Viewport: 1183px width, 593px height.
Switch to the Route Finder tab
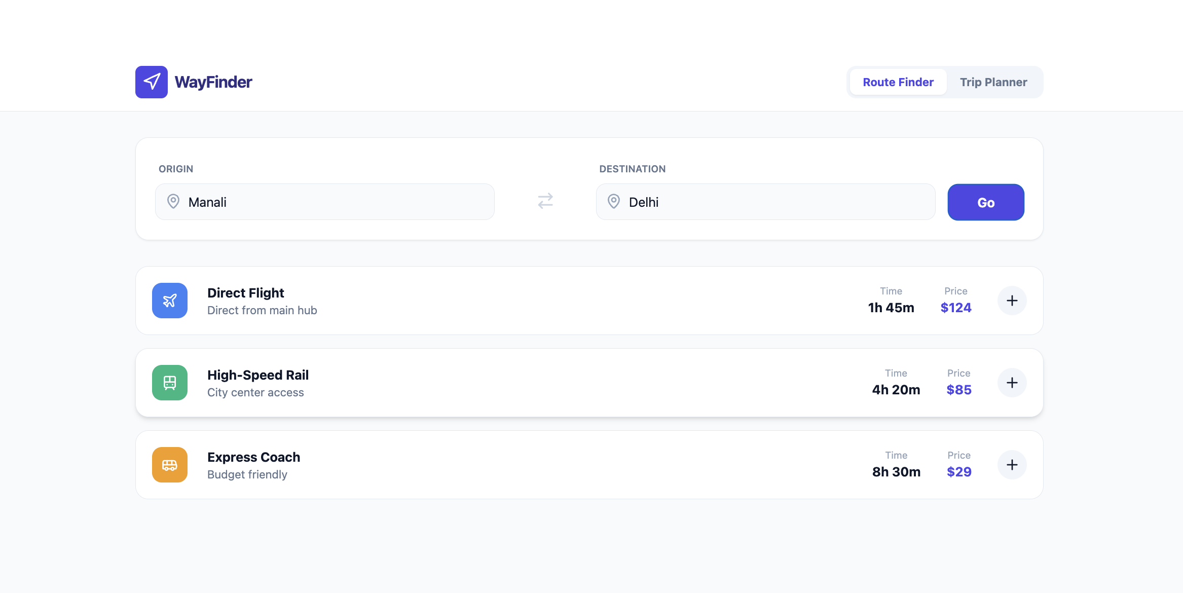click(898, 82)
